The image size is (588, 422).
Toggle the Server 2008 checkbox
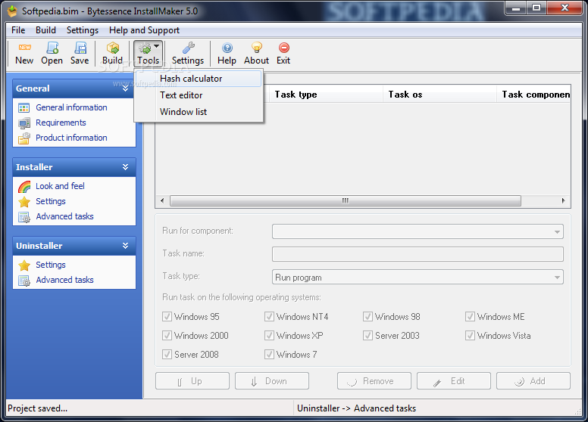pos(167,354)
